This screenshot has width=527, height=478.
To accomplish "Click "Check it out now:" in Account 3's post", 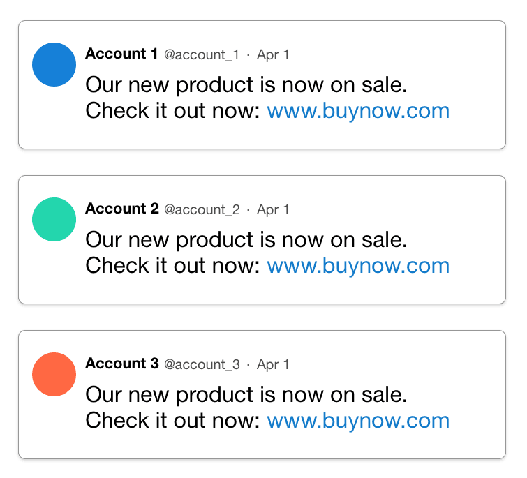I will (x=172, y=421).
